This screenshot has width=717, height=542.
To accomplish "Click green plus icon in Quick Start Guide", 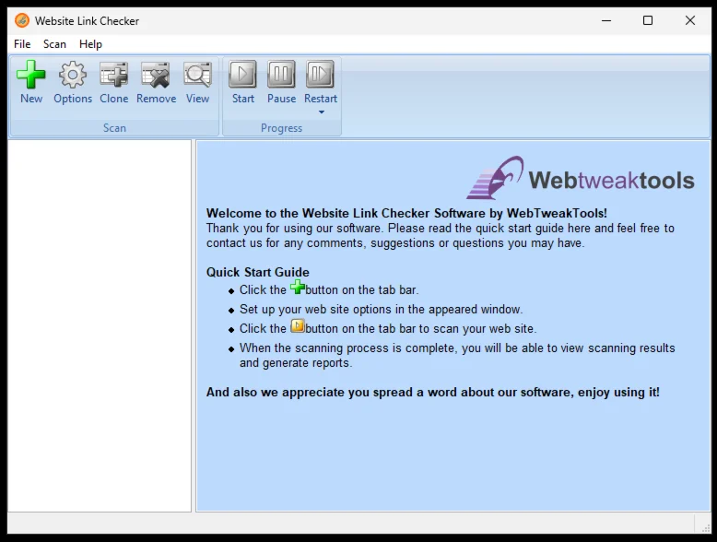I will (x=298, y=288).
